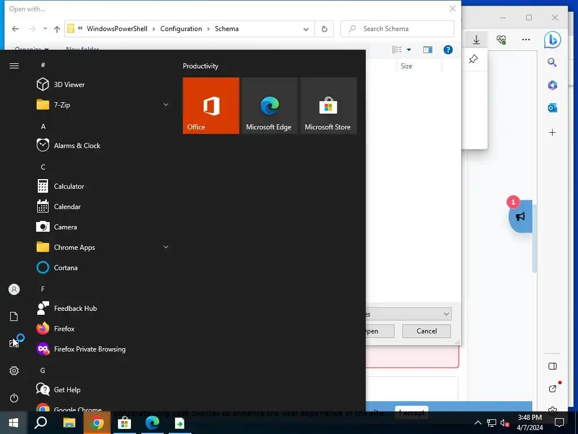The width and height of the screenshot is (578, 434).
Task: Select the WindowsPowerShell breadcrumb
Action: click(x=117, y=29)
